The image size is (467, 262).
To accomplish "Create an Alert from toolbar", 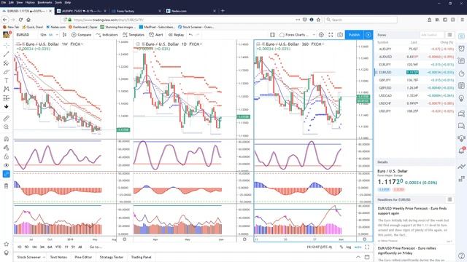I will point(156,35).
